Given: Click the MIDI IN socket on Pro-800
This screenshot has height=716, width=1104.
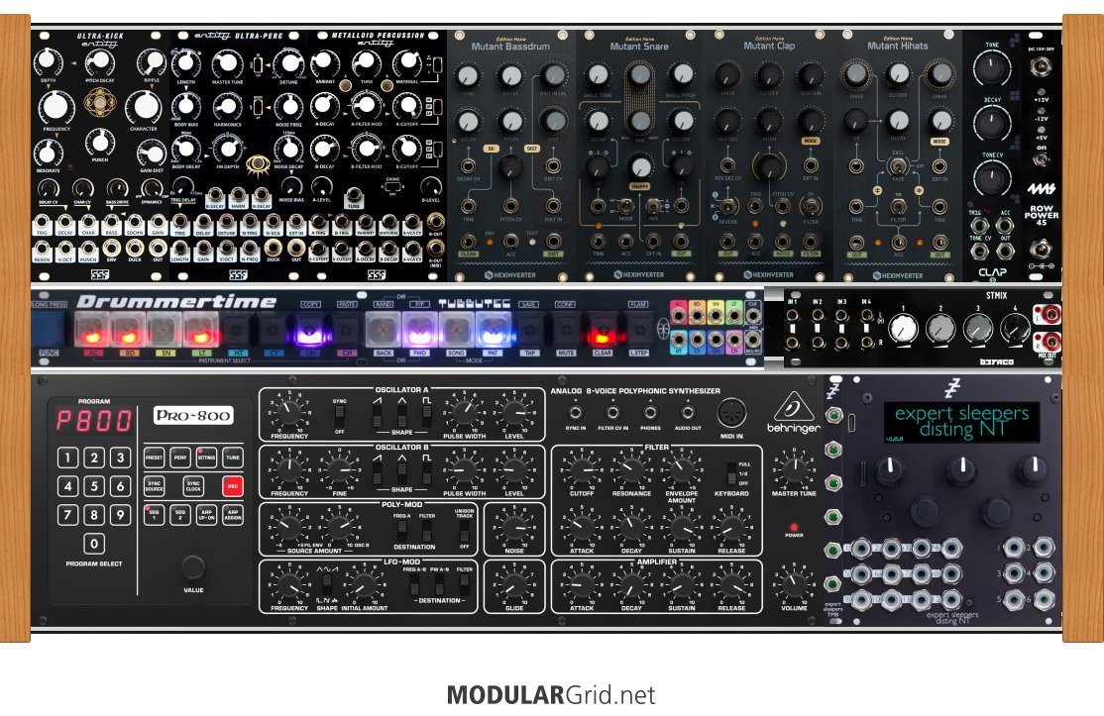Looking at the screenshot, I should pyautogui.click(x=731, y=414).
